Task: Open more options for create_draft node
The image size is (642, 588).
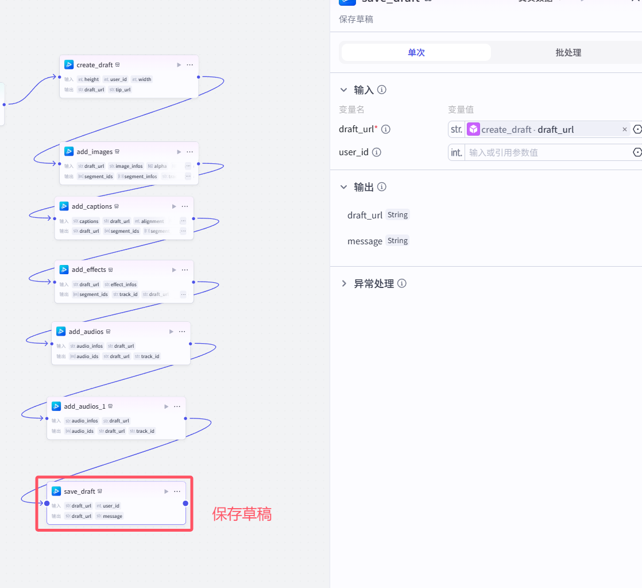Action: (189, 65)
